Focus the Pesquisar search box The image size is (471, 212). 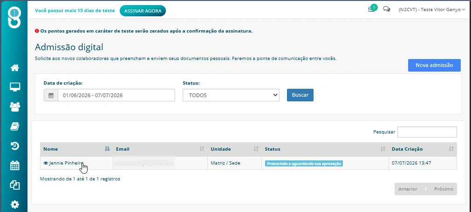tap(427, 132)
